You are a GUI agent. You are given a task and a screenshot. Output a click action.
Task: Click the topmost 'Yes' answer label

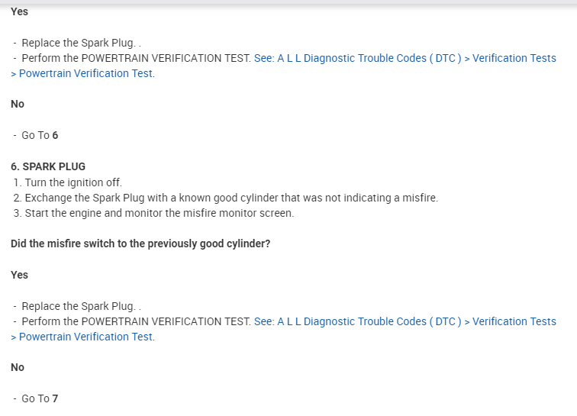(20, 11)
